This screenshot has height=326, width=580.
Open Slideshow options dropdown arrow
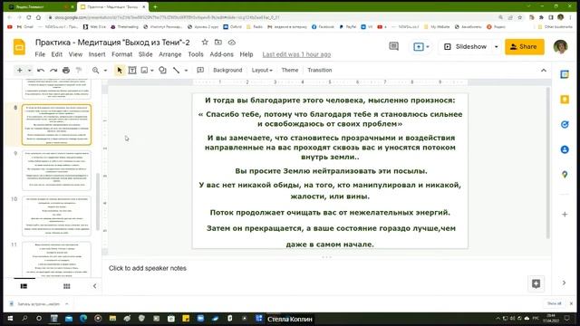(496, 46)
